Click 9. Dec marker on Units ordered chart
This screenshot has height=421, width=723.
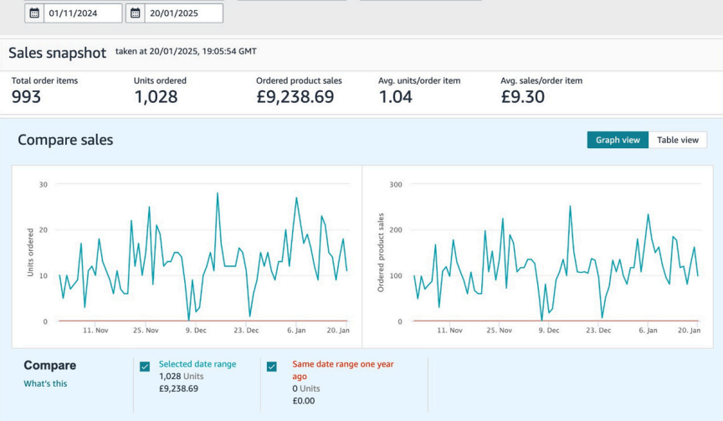196,331
